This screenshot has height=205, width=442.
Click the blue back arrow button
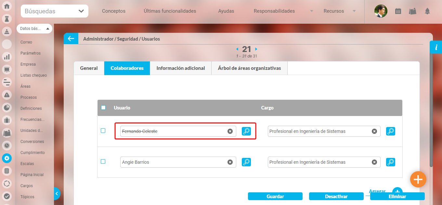[x=71, y=39]
